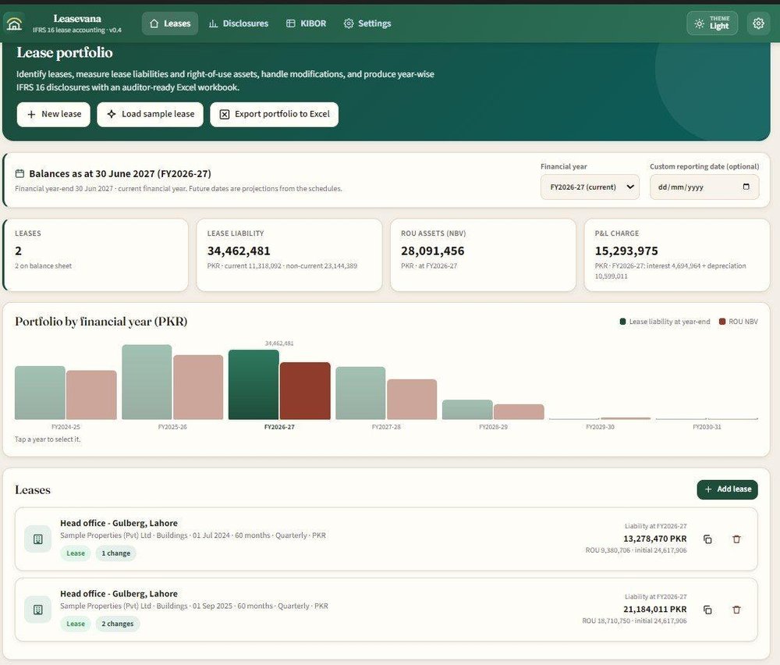Click the '2 changes' badge
Screen dimensions: 780x665
pos(118,624)
